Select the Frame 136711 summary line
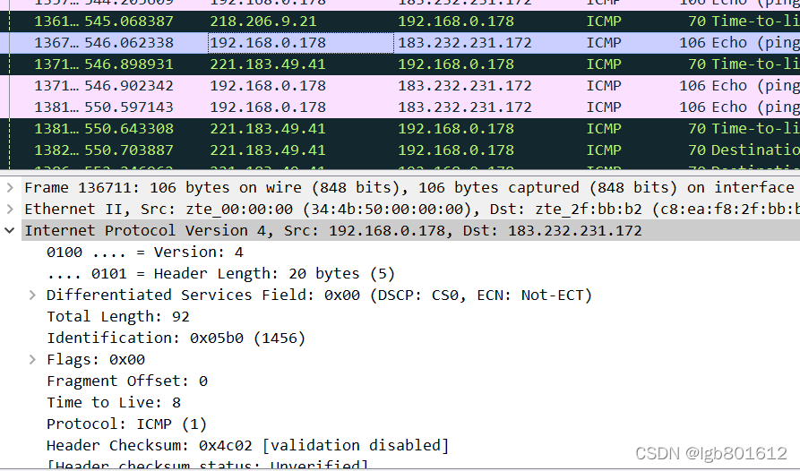This screenshot has height=471, width=800. (409, 187)
